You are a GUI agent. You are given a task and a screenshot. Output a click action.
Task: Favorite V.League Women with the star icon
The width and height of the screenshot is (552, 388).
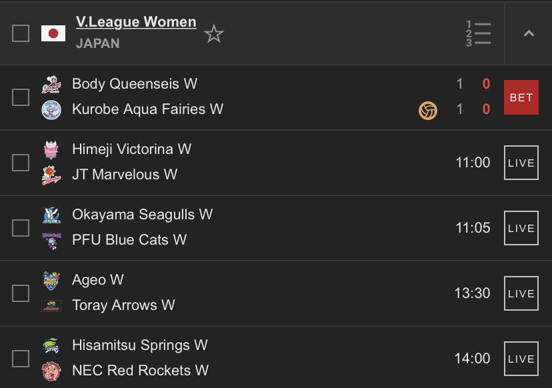pyautogui.click(x=214, y=34)
